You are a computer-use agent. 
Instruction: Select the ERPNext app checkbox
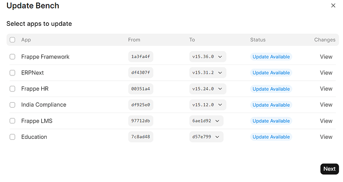point(12,73)
